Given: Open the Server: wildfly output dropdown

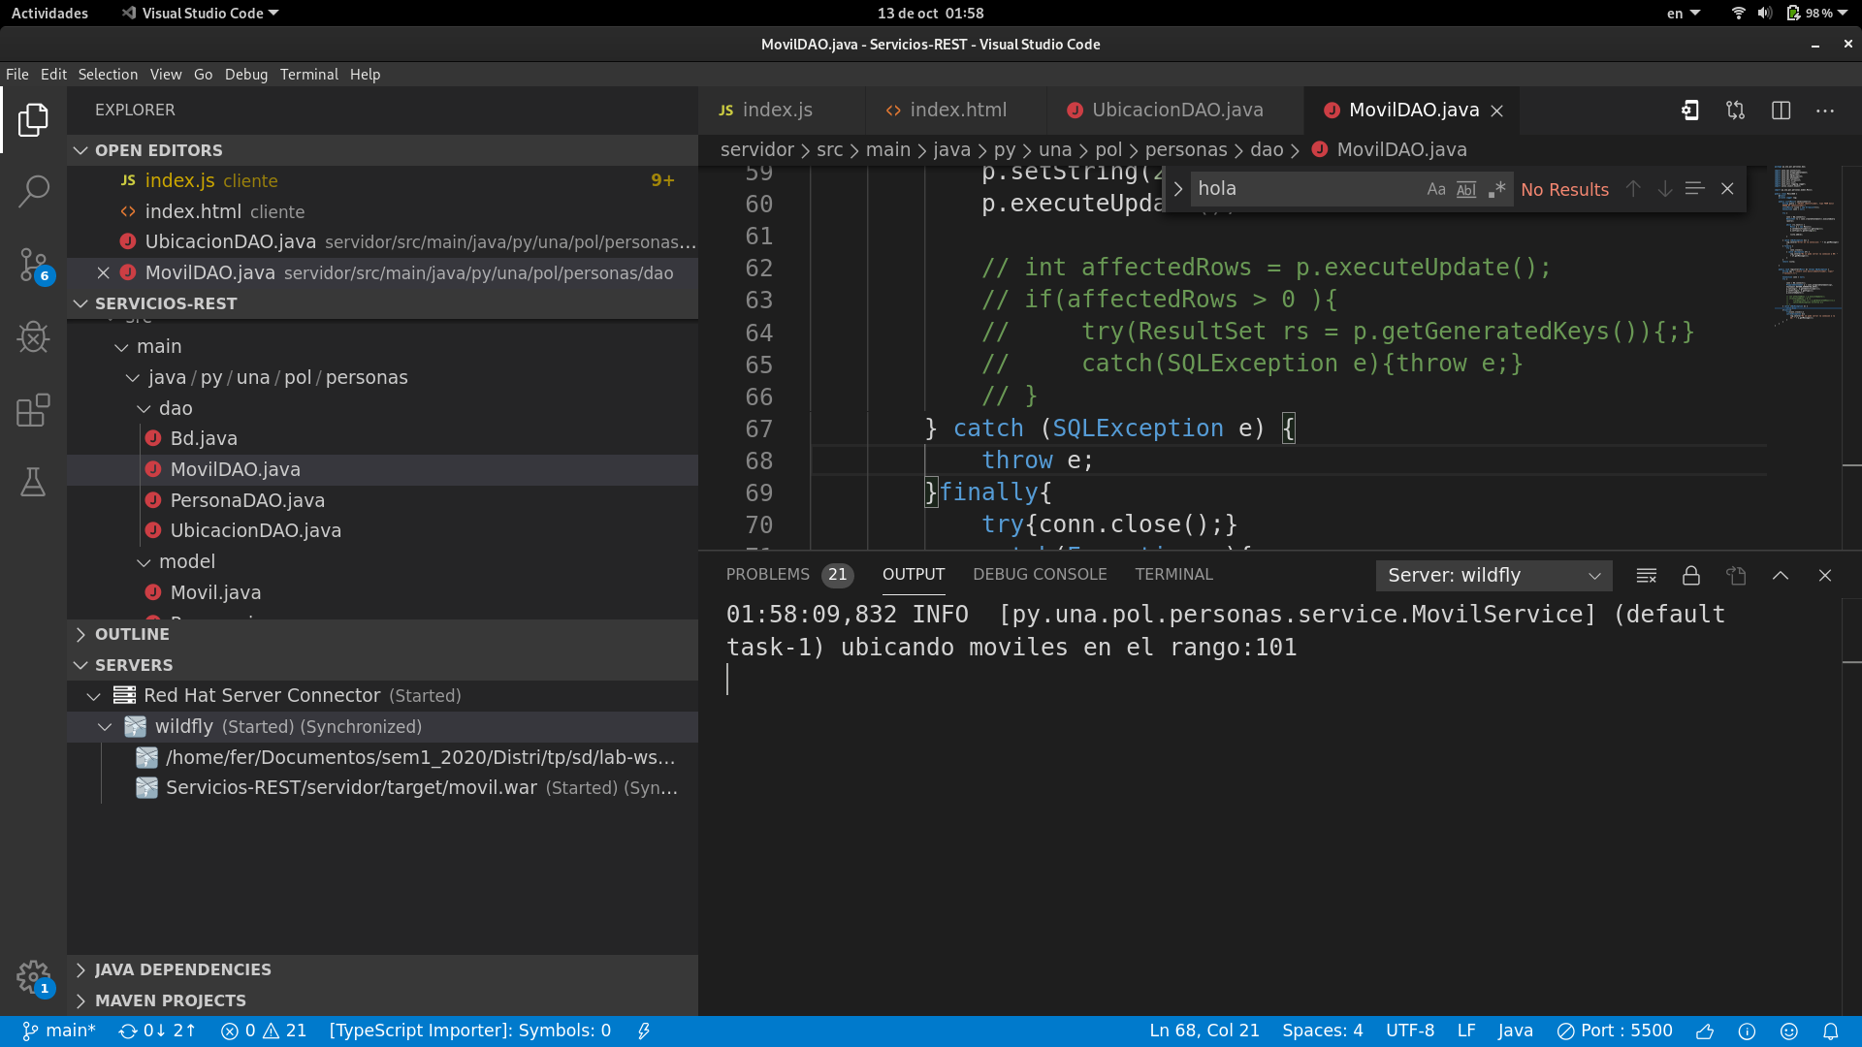Looking at the screenshot, I should click(x=1493, y=576).
